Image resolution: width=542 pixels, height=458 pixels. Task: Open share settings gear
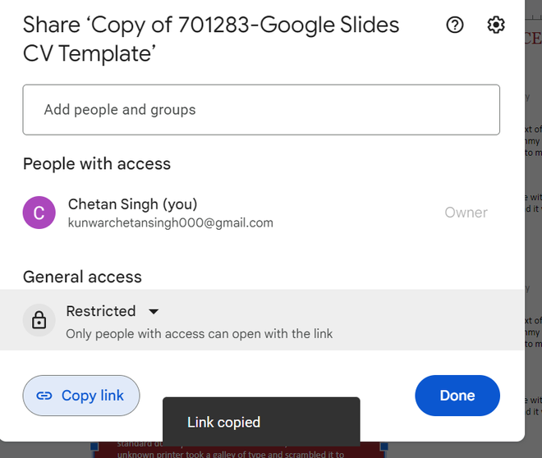click(x=496, y=25)
